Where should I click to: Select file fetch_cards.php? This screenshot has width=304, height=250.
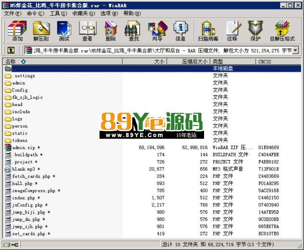pyautogui.click(x=152, y=176)
